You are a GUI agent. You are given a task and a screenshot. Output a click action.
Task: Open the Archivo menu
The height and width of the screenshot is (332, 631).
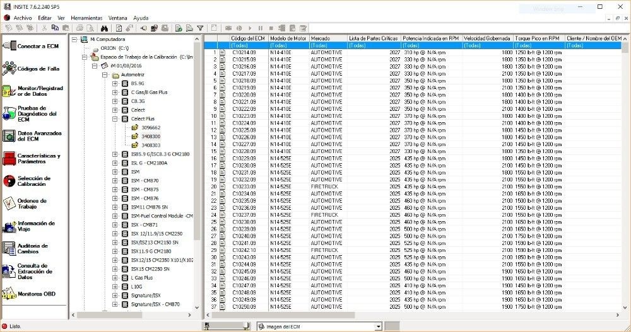click(x=23, y=18)
